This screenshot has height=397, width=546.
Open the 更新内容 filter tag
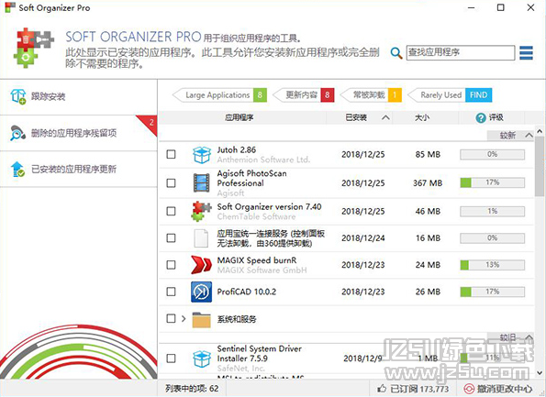point(304,95)
